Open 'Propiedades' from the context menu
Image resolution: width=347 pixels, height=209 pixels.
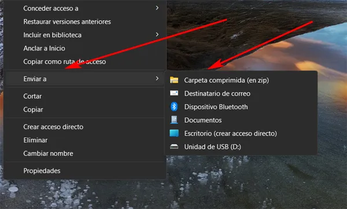click(85, 171)
